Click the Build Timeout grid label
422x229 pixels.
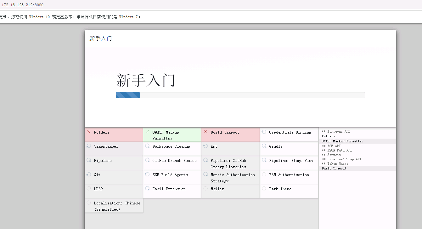pos(225,132)
